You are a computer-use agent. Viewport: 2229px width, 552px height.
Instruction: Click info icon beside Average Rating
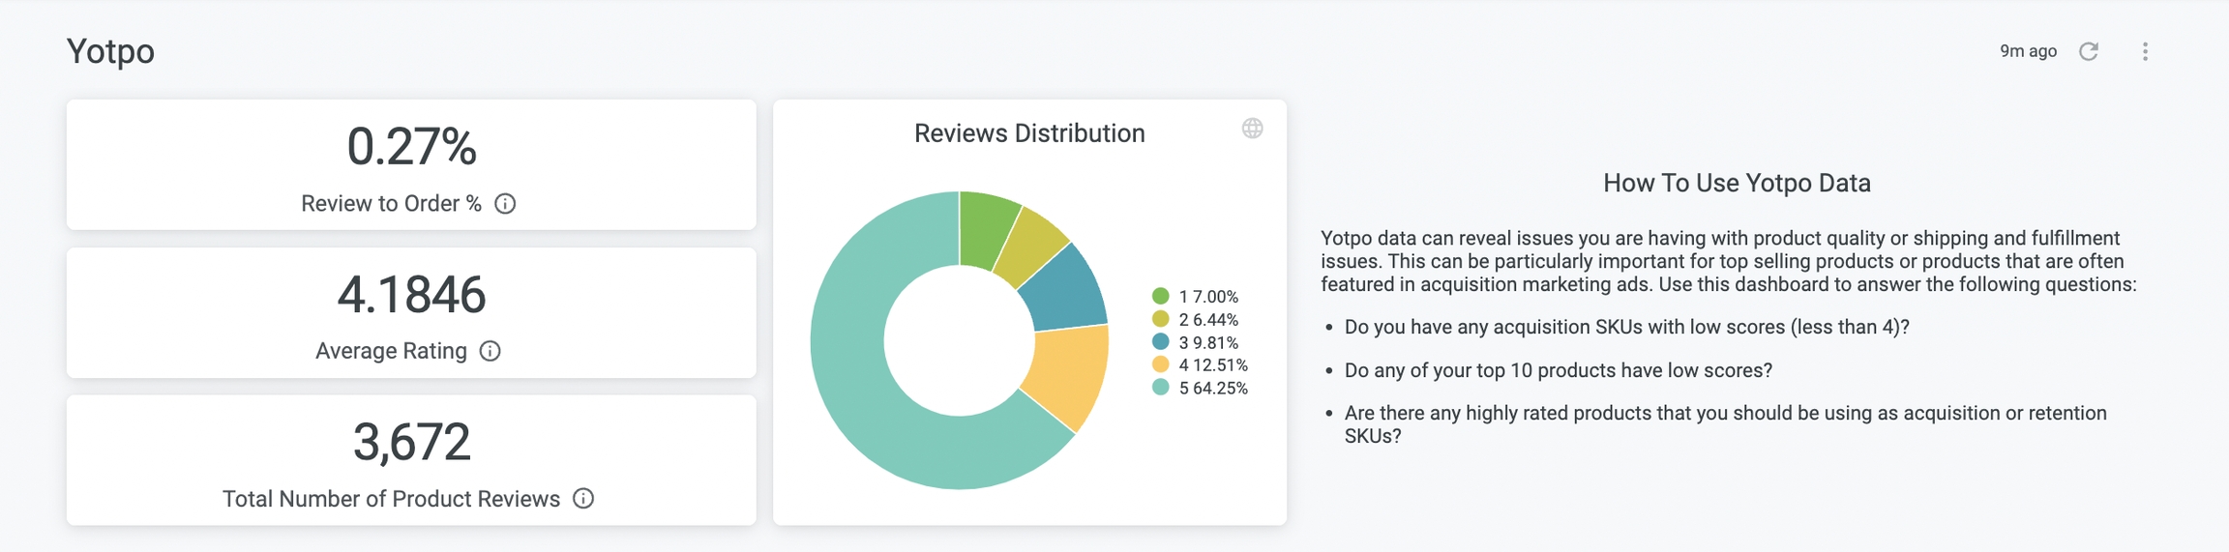pos(490,351)
